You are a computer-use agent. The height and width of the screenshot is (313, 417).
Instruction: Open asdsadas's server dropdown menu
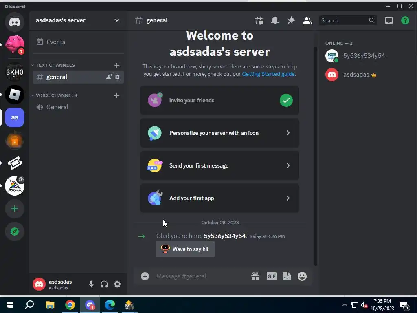coord(78,20)
